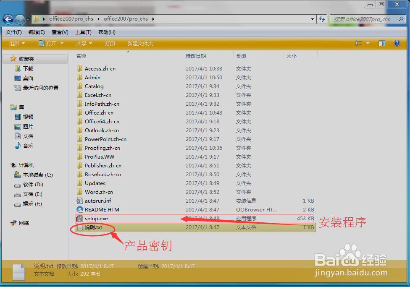Screen dimensions: 410x287
Task: Sort by the 名称 column header
Action: (x=81, y=56)
